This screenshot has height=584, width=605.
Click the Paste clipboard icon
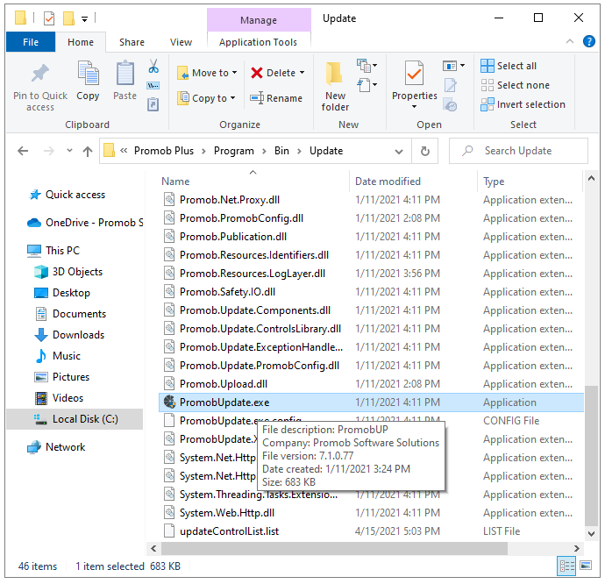[x=125, y=74]
